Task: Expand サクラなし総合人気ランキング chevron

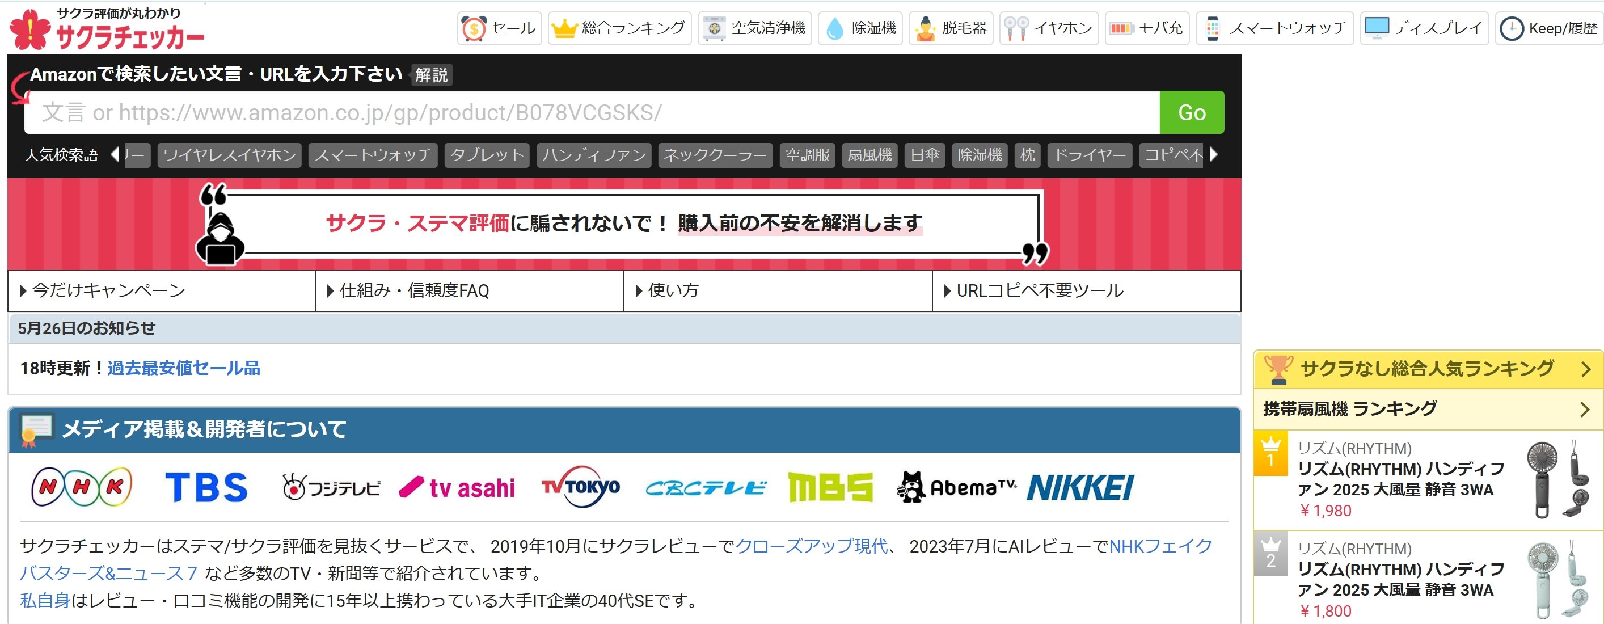Action: [x=1585, y=369]
